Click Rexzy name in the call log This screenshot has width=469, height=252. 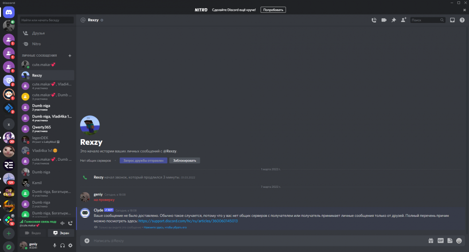98,178
